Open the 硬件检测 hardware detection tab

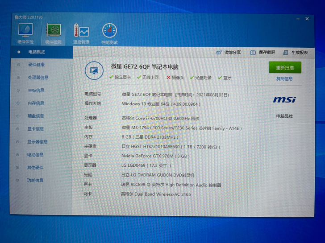pos(53,33)
